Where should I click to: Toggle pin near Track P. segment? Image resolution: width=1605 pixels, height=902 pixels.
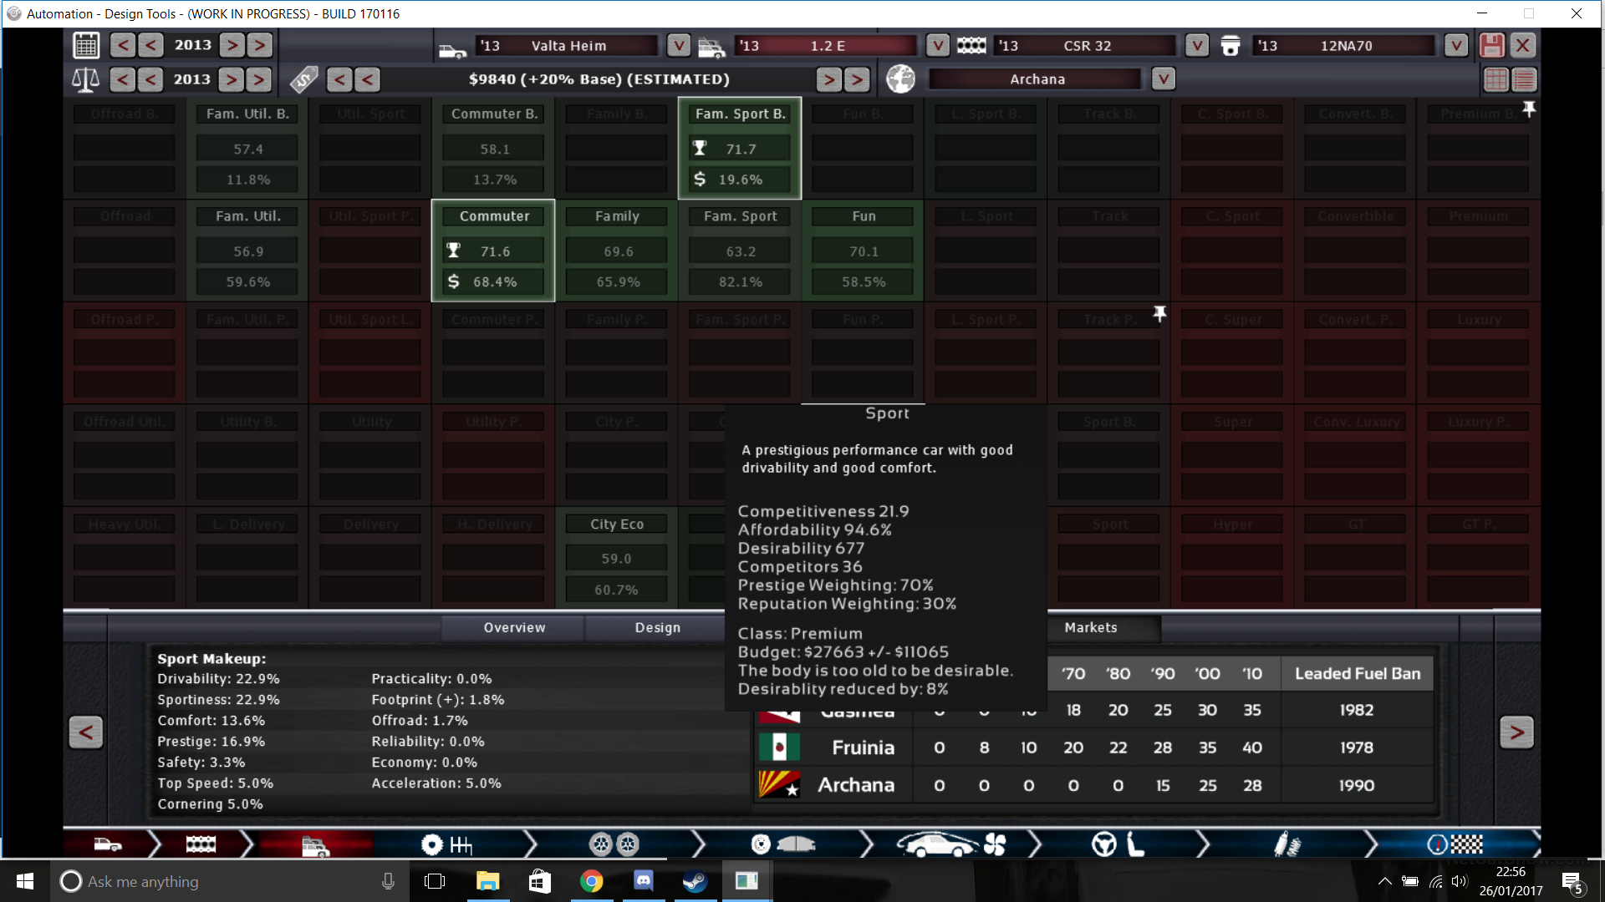[1159, 313]
